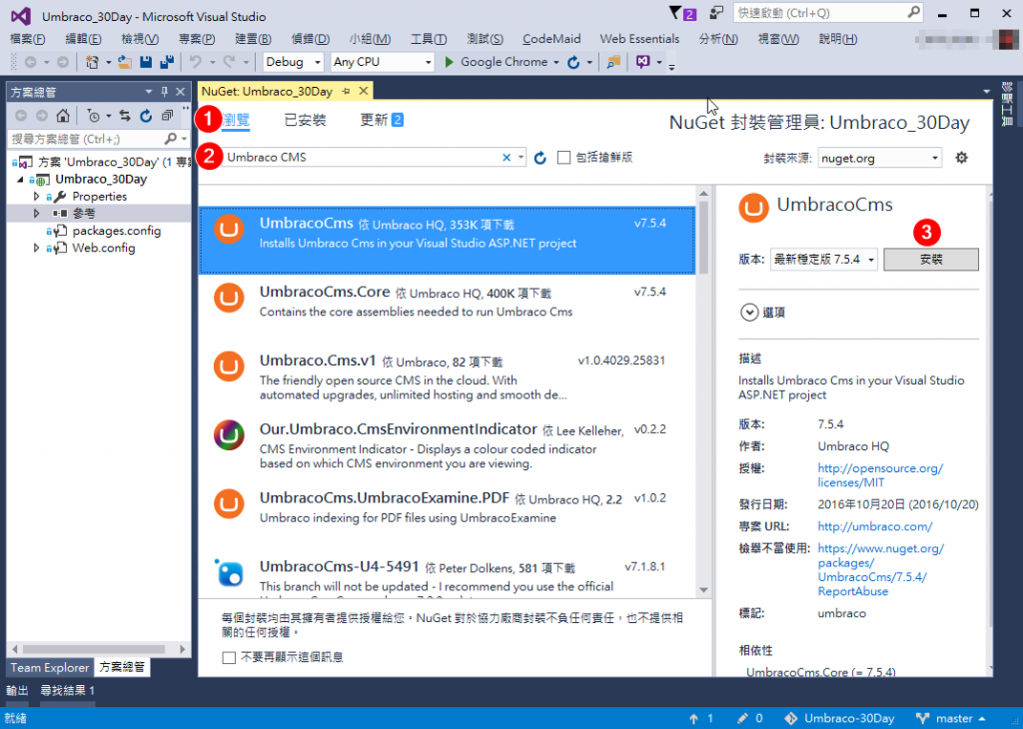Open the Debug configuration dropdown
Screen dimensions: 1023x729
pyautogui.click(x=293, y=62)
